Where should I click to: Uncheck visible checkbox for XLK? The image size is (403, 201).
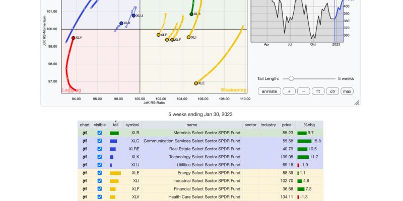pos(99,157)
